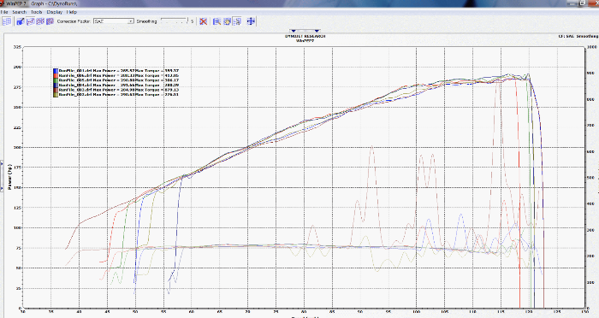Click the graph icon left of Correction Factor label
599x318 pixels.
point(50,21)
